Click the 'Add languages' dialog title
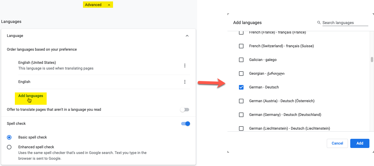The width and height of the screenshot is (374, 166). point(248,23)
